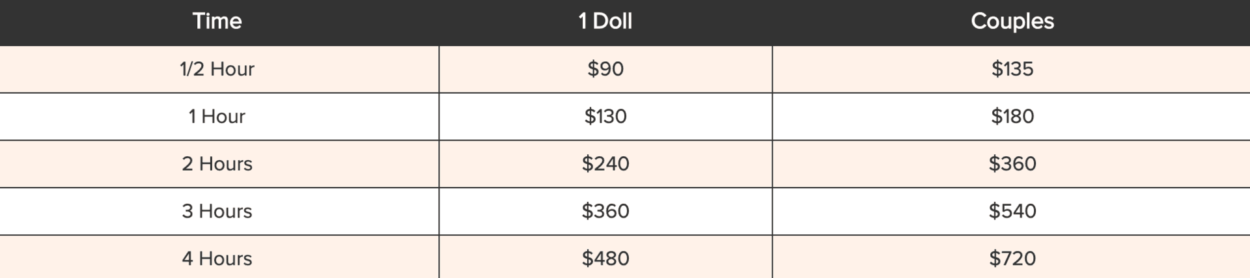Click the $720 Couples price

click(1012, 259)
